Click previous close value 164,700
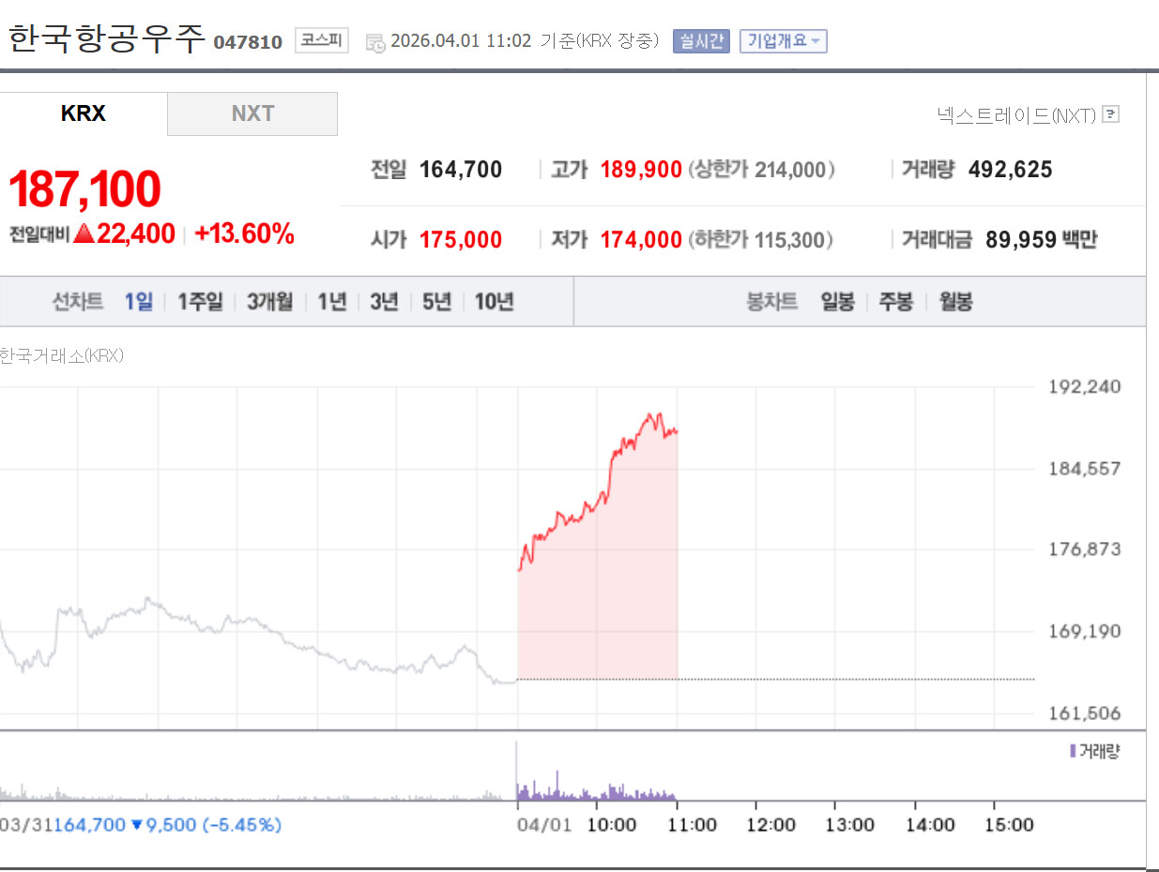The width and height of the screenshot is (1159, 872). tap(461, 170)
